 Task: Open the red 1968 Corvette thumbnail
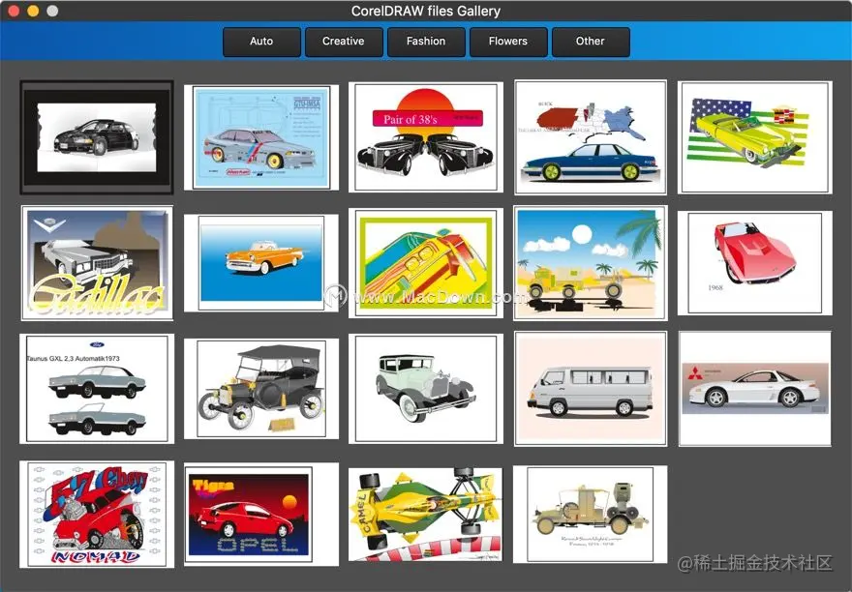coord(755,263)
